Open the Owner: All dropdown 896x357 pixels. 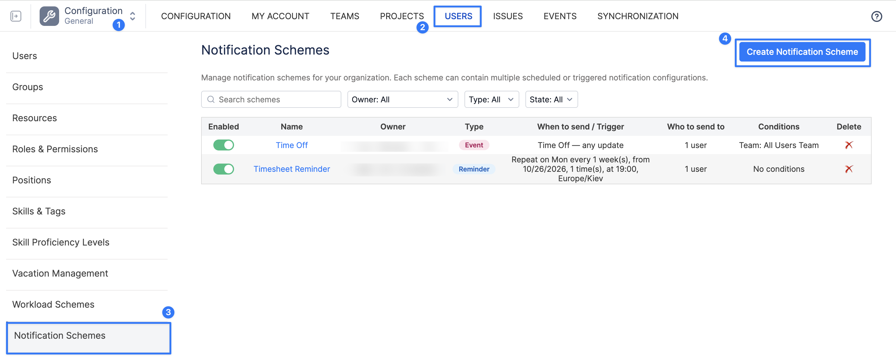coord(402,99)
